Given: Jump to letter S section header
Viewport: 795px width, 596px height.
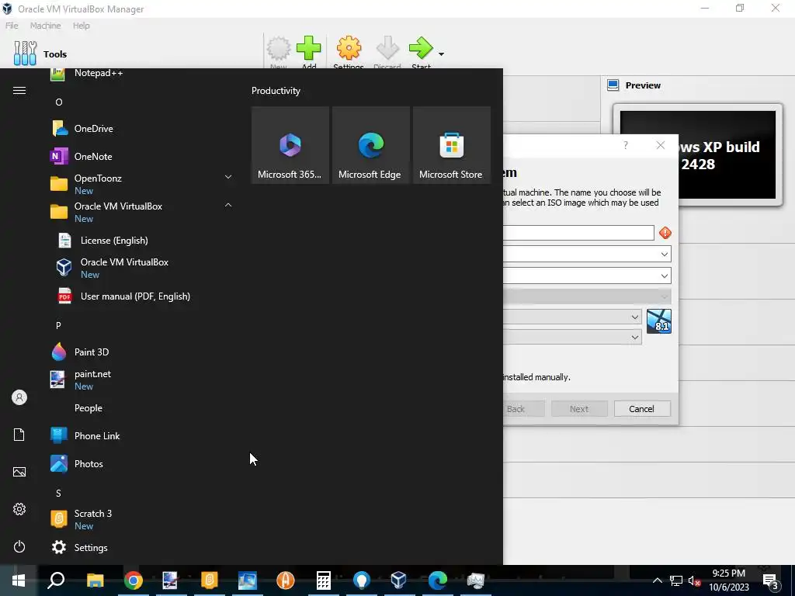Looking at the screenshot, I should pos(59,493).
